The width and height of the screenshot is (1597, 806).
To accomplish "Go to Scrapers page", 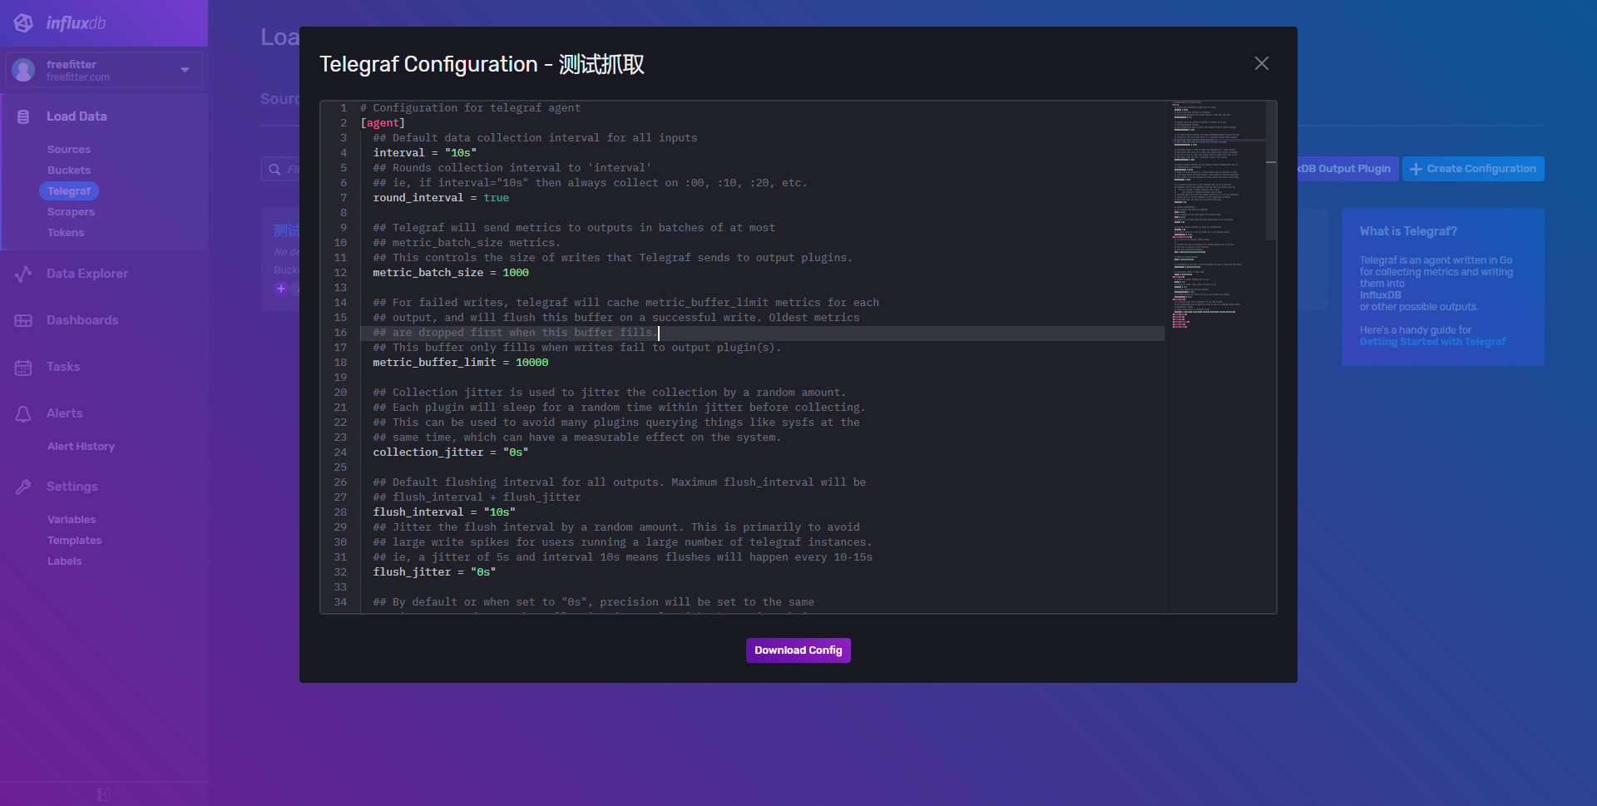I will [x=71, y=212].
